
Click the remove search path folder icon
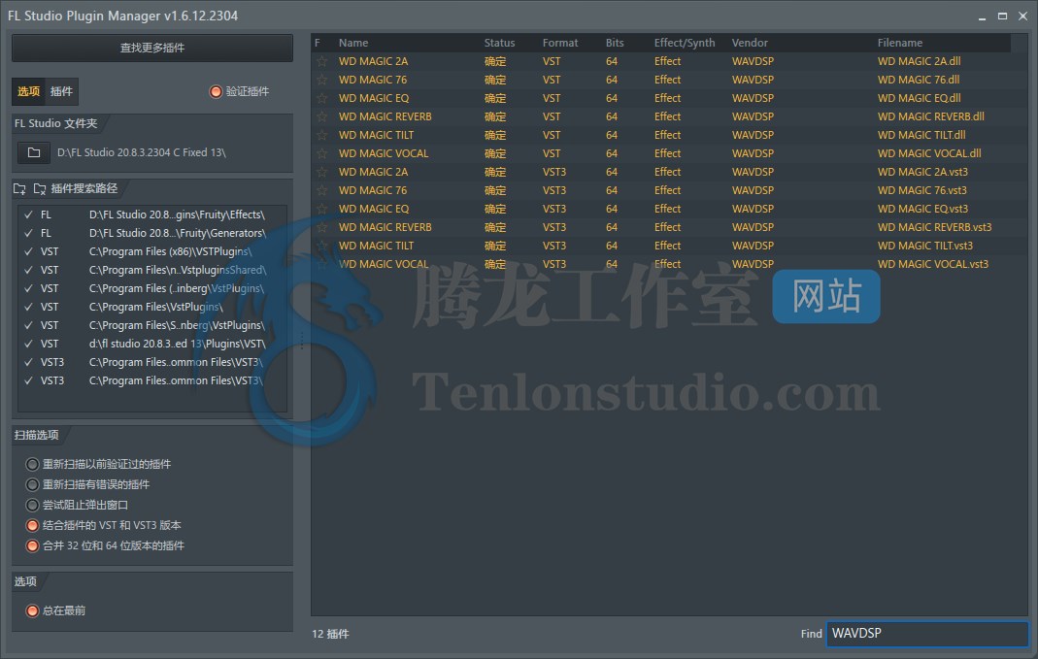(40, 188)
